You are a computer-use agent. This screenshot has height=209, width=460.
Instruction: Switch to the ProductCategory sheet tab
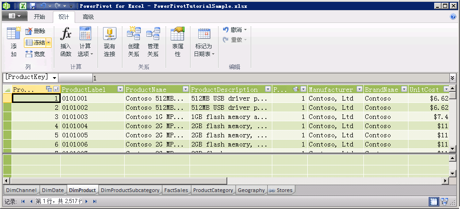(213, 190)
